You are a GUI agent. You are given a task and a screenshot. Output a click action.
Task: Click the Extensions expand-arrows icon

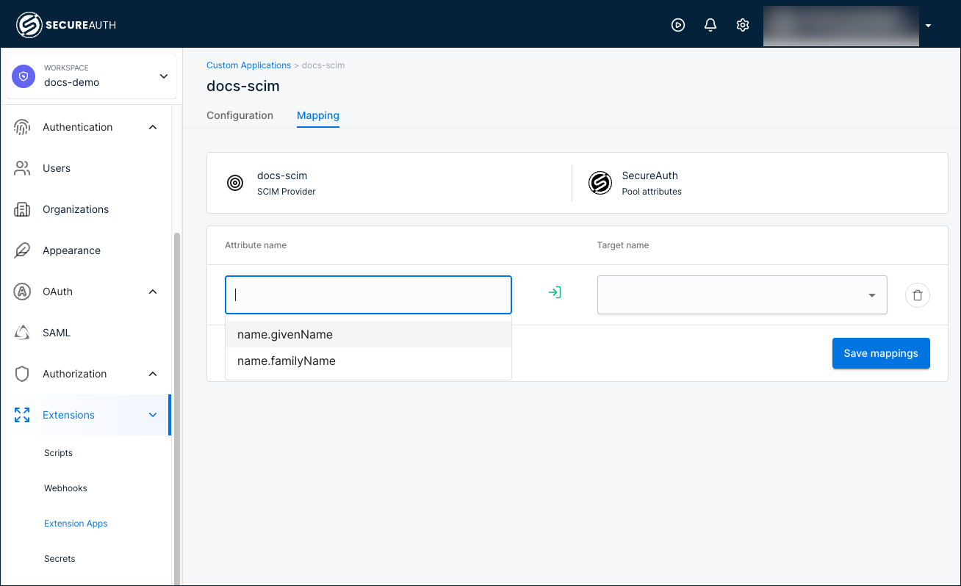click(x=22, y=415)
